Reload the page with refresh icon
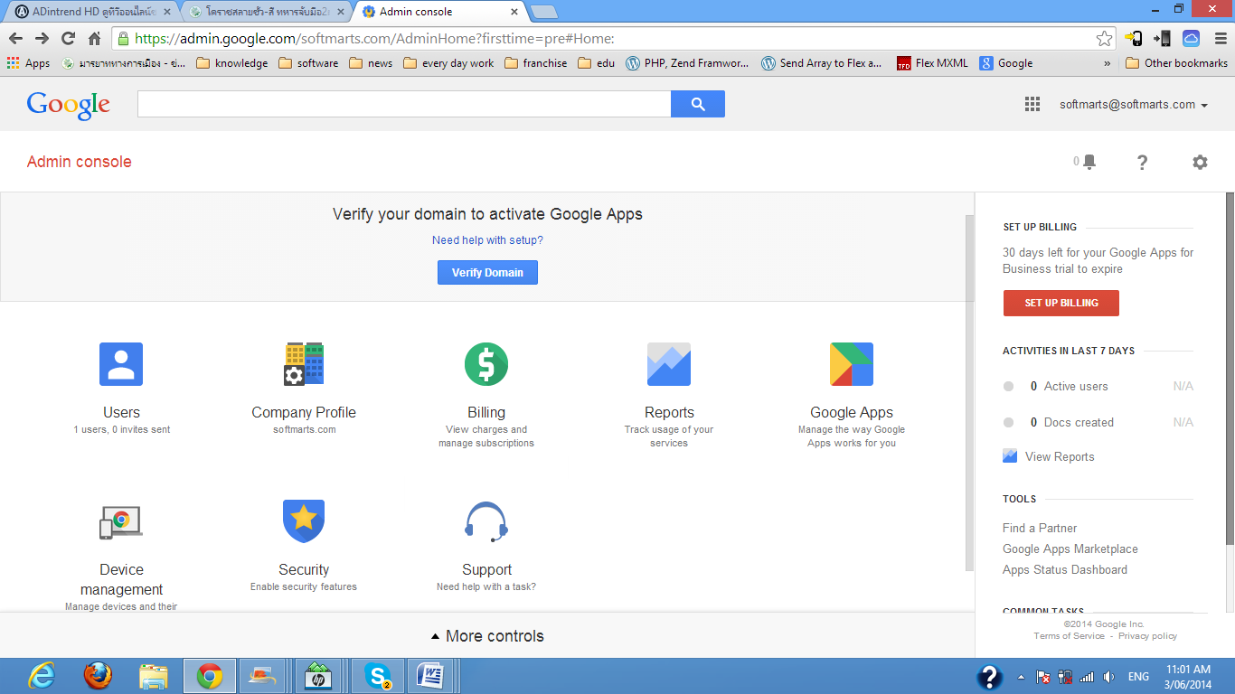 click(x=68, y=38)
